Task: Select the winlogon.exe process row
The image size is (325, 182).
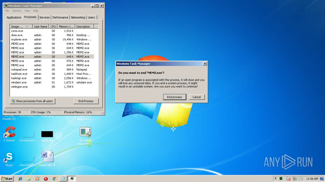Action: (52, 87)
